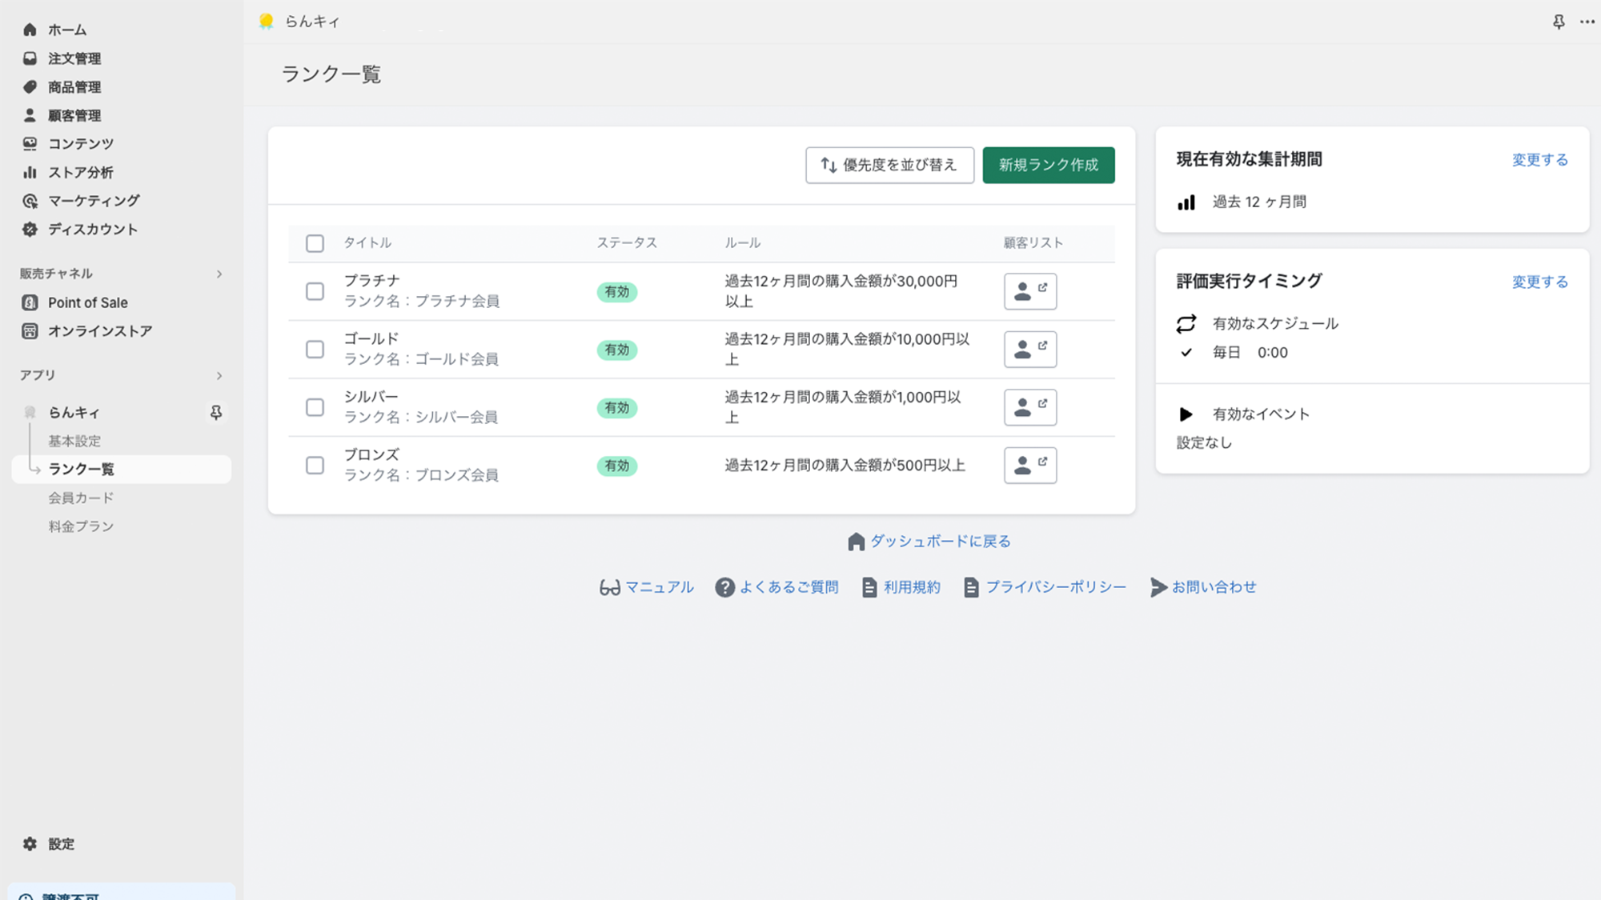Open 会員カード in sidebar submenu
1601x900 pixels.
coord(81,498)
